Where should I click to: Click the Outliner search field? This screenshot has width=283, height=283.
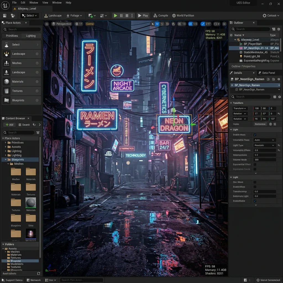pyautogui.click(x=250, y=29)
